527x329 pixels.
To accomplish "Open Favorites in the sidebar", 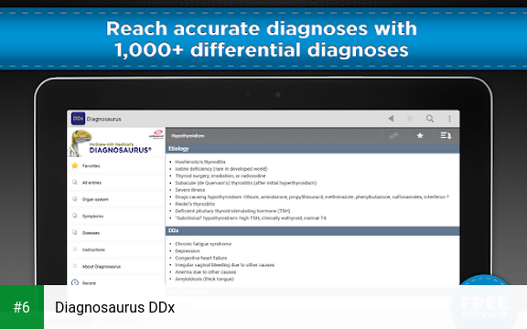I will 116,165.
